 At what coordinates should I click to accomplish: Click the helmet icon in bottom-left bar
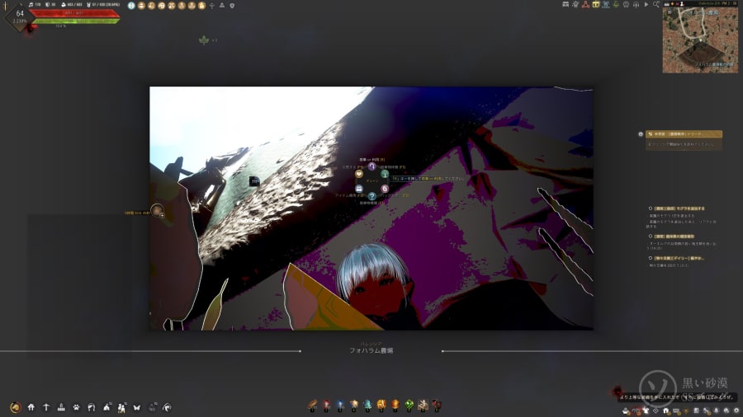point(168,407)
